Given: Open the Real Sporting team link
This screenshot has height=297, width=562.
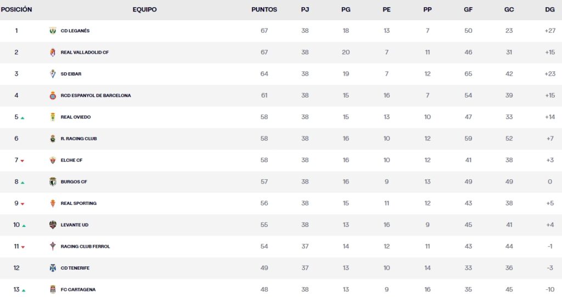Looking at the screenshot, I should 78,203.
